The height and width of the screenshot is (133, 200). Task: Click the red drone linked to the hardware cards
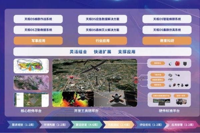(x=136, y=80)
